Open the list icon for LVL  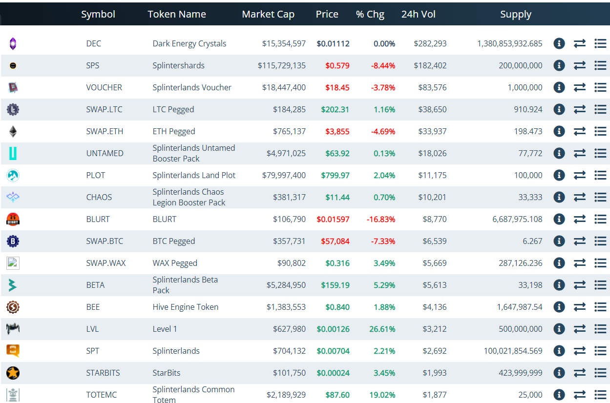[600, 329]
